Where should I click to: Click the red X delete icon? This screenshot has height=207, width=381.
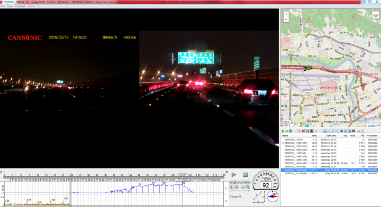(x=303, y=131)
